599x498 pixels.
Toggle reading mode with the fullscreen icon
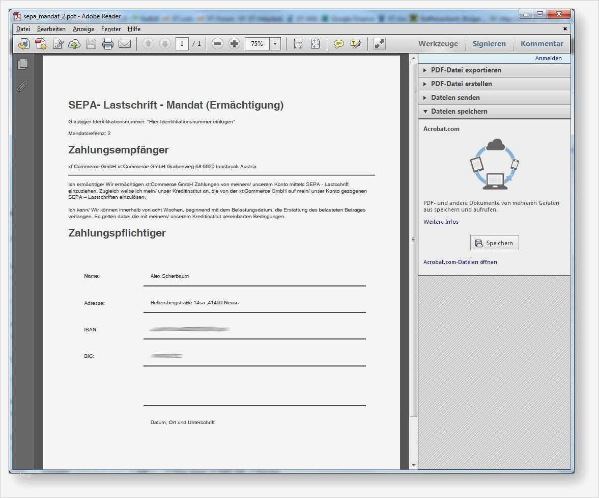point(379,43)
